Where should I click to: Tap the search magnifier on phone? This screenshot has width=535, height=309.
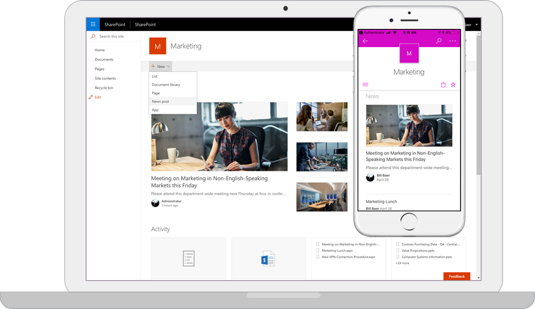pyautogui.click(x=439, y=41)
